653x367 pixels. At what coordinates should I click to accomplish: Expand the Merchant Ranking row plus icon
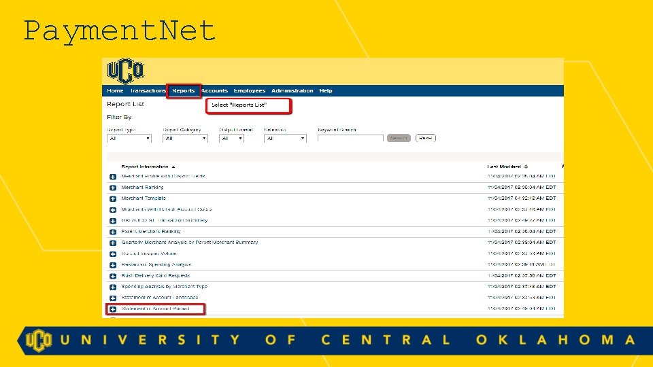click(113, 188)
